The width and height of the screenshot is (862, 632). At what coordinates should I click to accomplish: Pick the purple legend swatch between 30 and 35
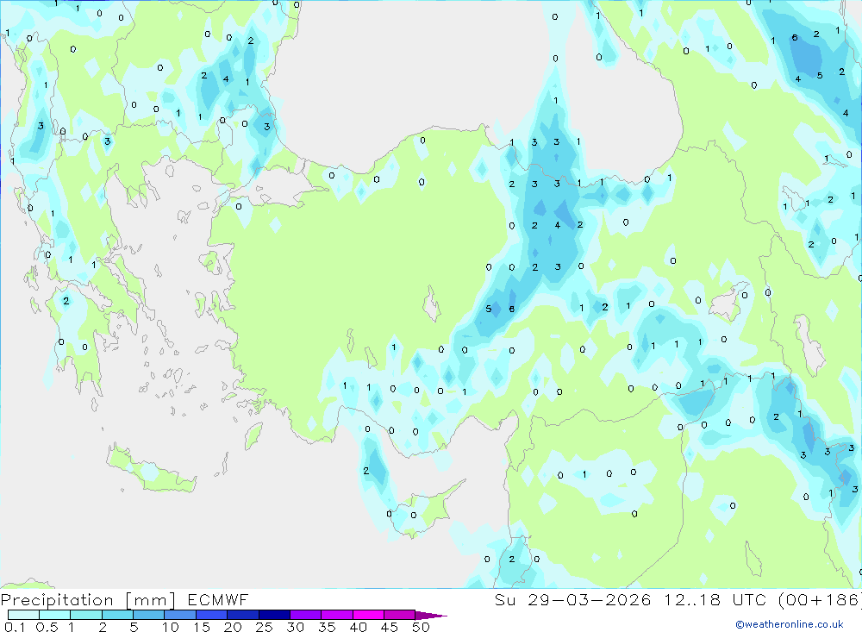[306, 615]
